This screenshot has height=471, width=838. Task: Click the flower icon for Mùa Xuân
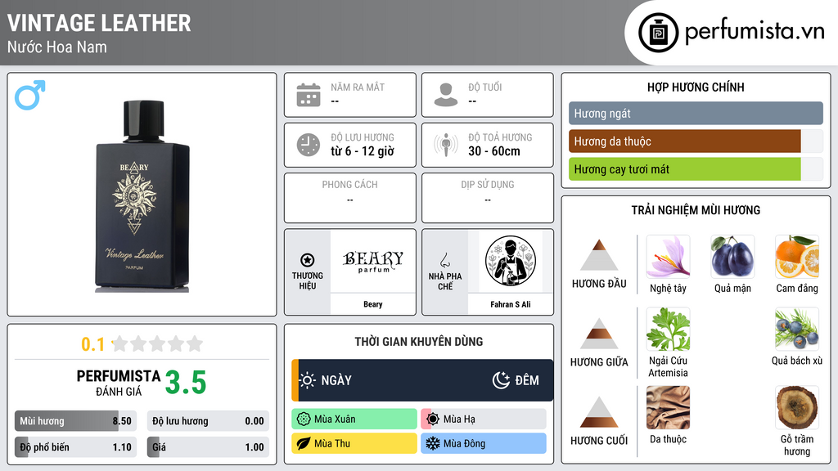(304, 419)
